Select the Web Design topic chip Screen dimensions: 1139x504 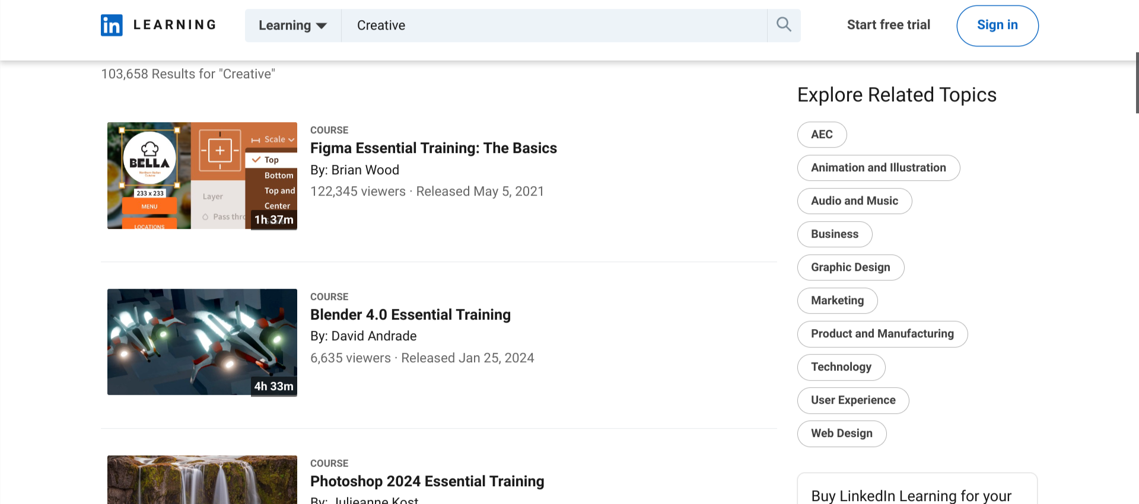pos(841,433)
